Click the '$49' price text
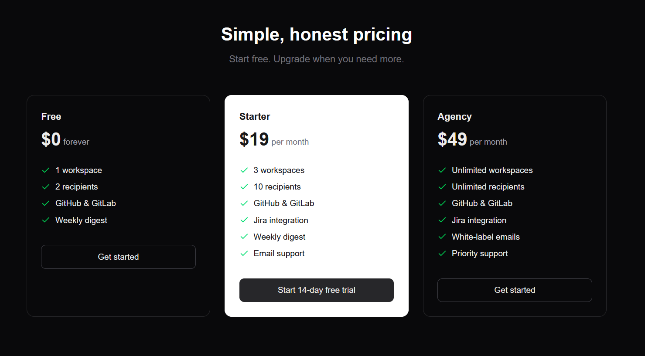Viewport: 645px width, 356px height. 452,139
